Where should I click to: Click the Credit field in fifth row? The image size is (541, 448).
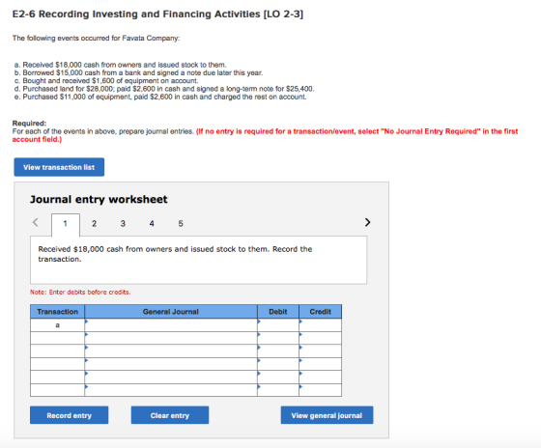click(x=320, y=378)
